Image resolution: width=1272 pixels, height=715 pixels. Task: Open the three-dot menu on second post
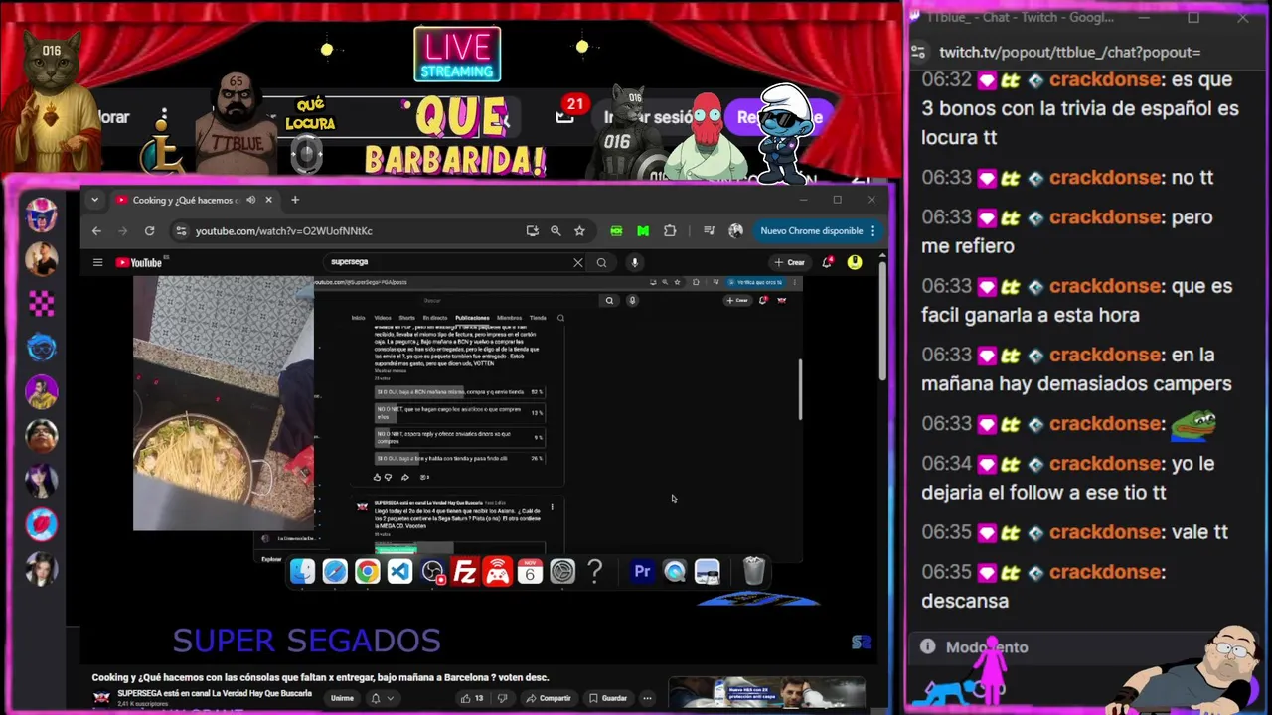[x=552, y=506]
